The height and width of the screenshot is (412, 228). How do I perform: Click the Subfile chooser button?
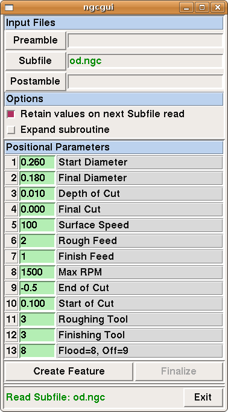click(36, 61)
